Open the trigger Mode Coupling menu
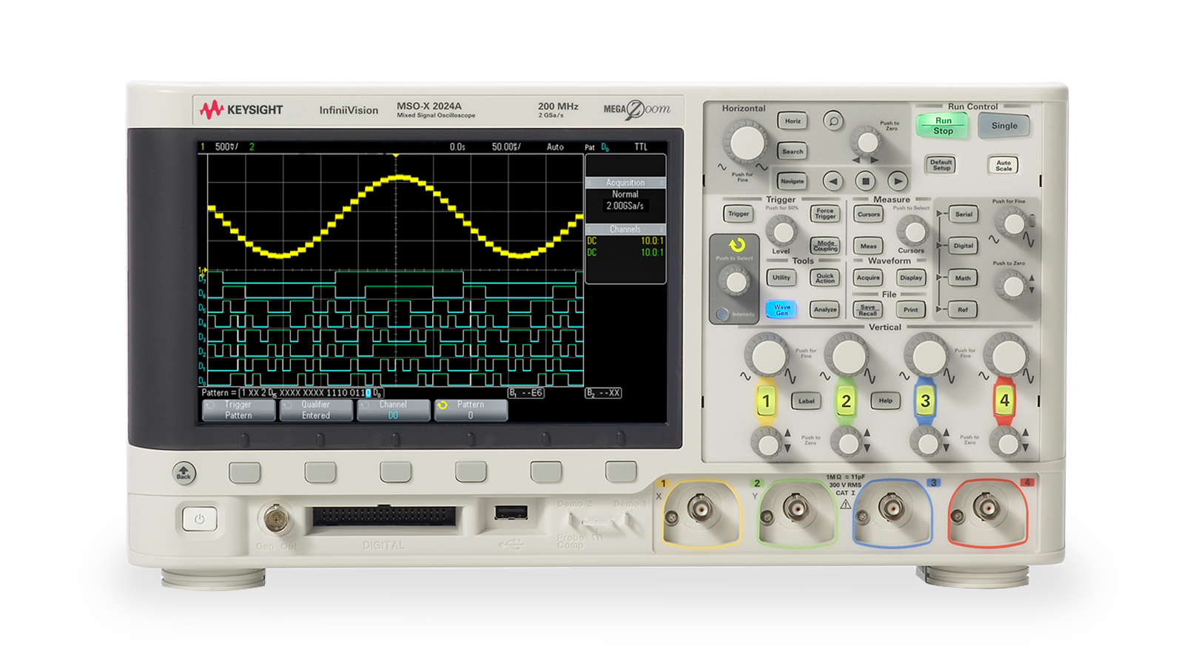This screenshot has height=666, width=1184. pyautogui.click(x=825, y=246)
